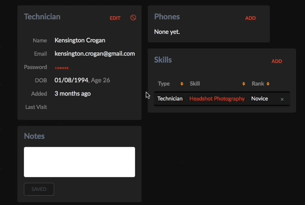
Task: Remove the Headshot Photography skill with the x
Action: point(282,99)
